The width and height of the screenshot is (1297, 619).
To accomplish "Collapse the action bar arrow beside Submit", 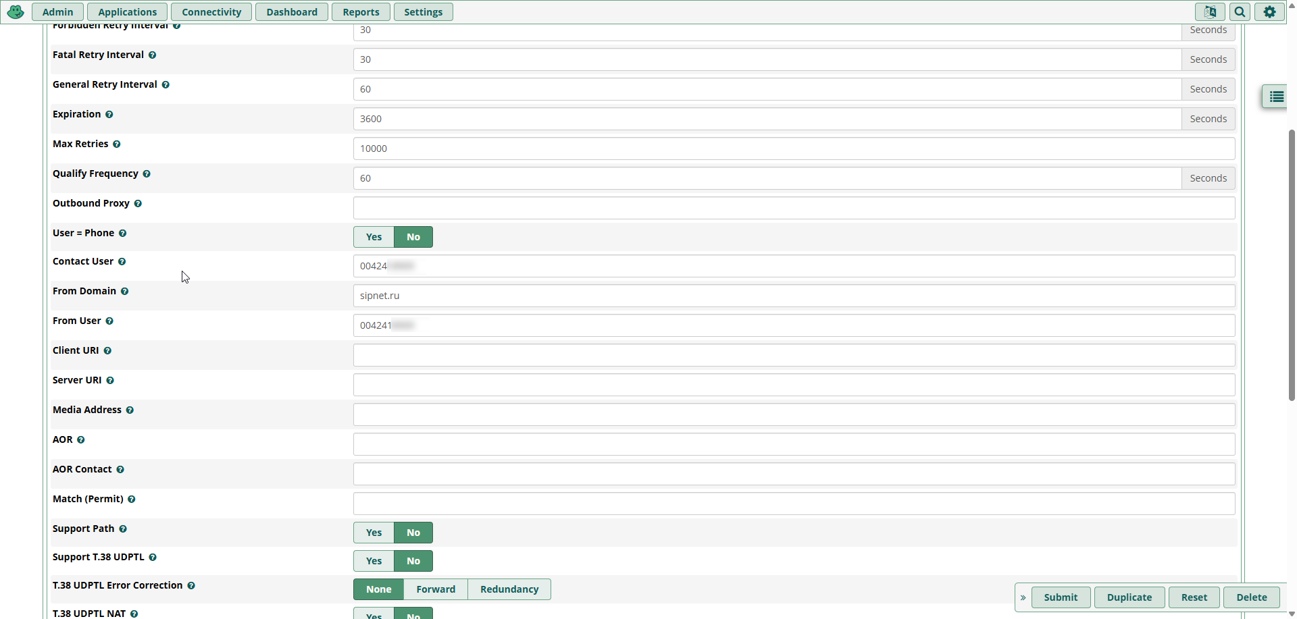I will [x=1023, y=597].
